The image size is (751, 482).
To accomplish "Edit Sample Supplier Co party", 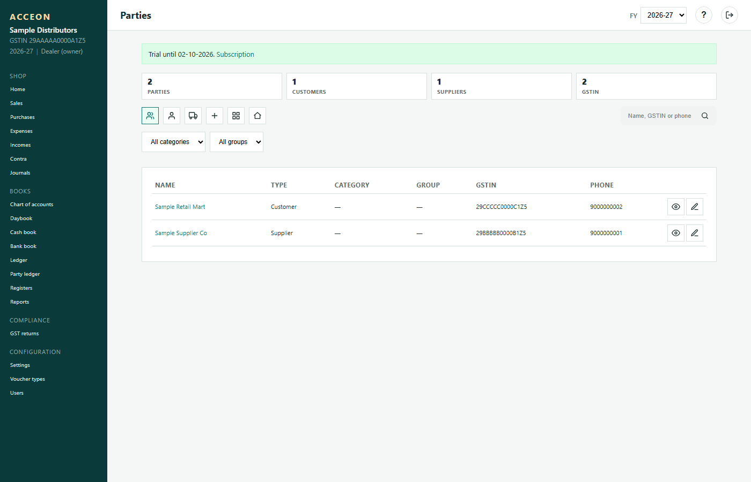I will (695, 233).
